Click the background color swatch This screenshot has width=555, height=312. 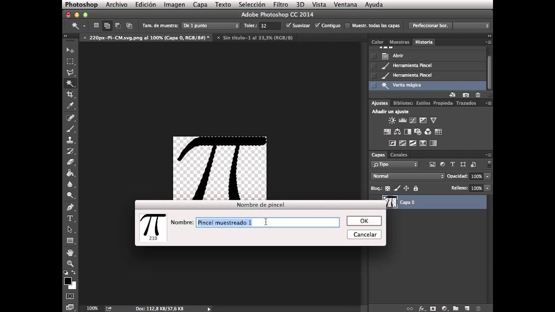point(73,286)
